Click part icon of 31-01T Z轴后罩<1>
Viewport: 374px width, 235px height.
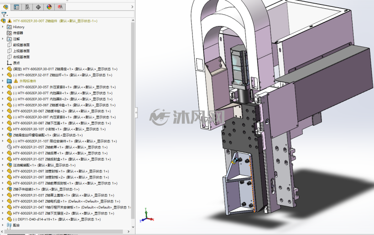(x=9, y=153)
